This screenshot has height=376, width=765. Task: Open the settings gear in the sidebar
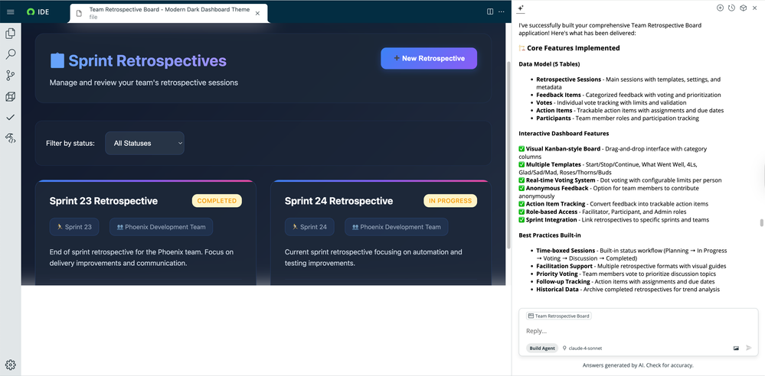10,365
